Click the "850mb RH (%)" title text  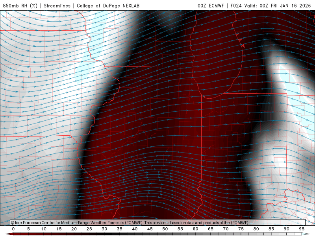point(20,6)
